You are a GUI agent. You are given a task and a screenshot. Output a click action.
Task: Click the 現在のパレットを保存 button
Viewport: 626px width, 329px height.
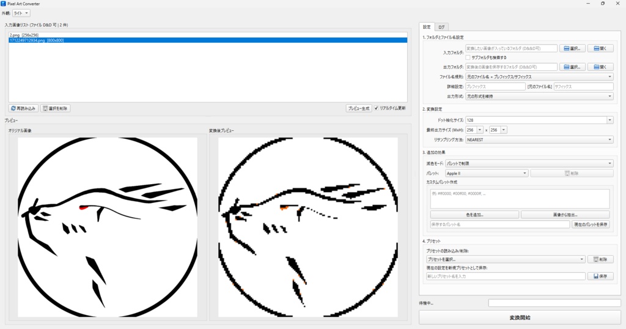pos(591,224)
